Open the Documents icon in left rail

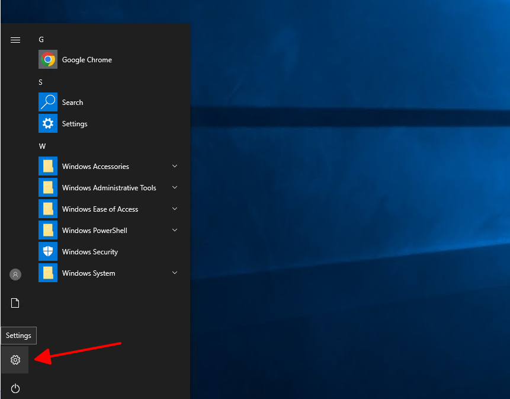tap(15, 304)
